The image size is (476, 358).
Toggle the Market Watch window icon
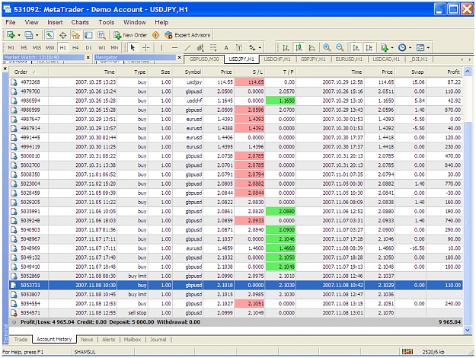point(50,35)
